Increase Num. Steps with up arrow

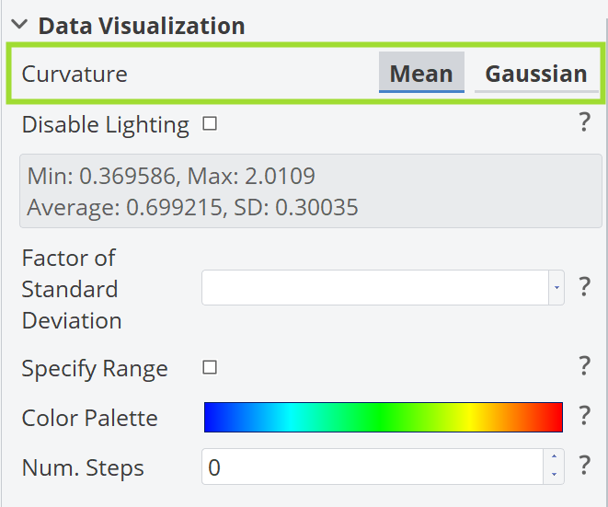[554, 457]
